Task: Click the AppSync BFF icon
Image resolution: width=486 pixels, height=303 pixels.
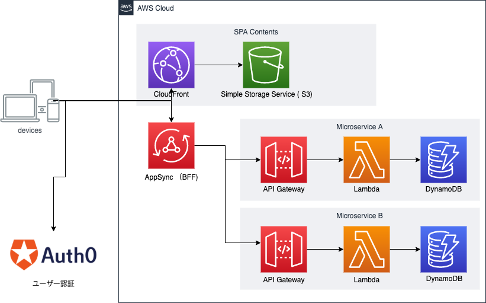Action: [171, 145]
